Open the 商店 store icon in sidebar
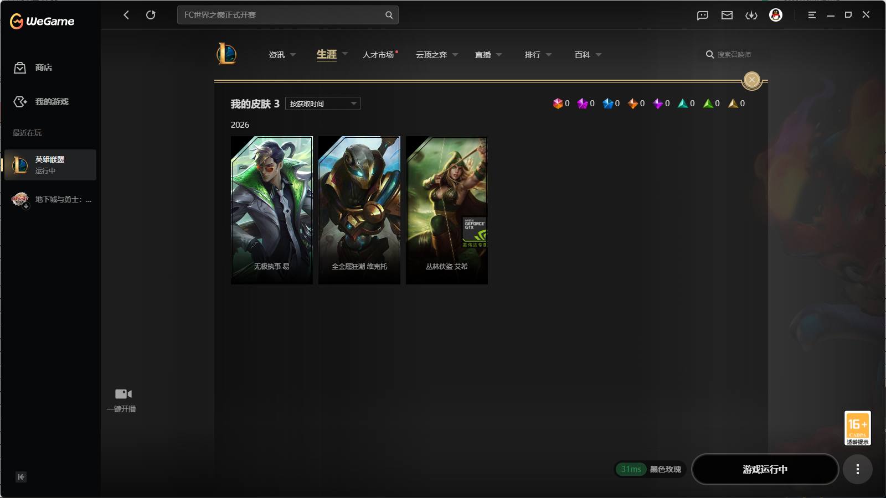This screenshot has height=498, width=886. 20,68
